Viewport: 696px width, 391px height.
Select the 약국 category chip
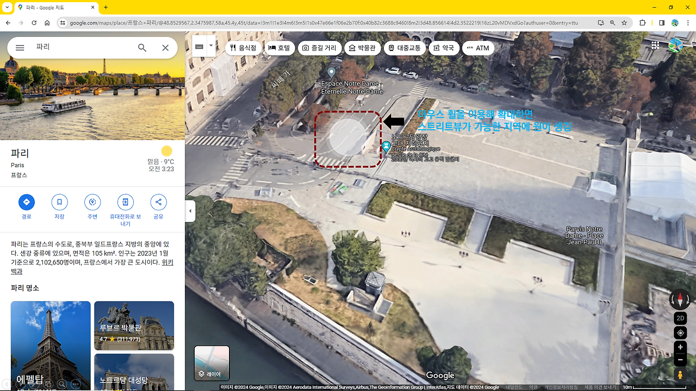point(444,48)
